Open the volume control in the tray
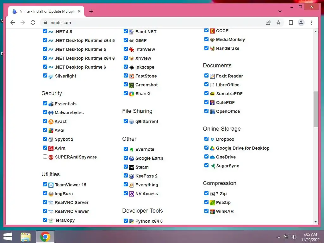Image resolution: width=324 pixels, height=243 pixels. point(294,237)
